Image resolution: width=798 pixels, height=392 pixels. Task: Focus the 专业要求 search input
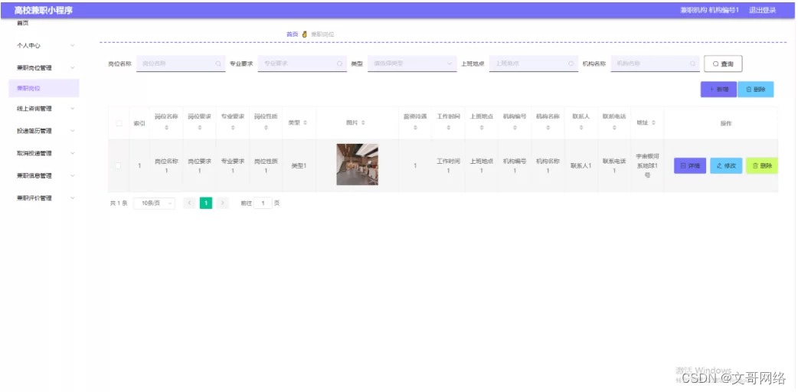click(x=303, y=64)
